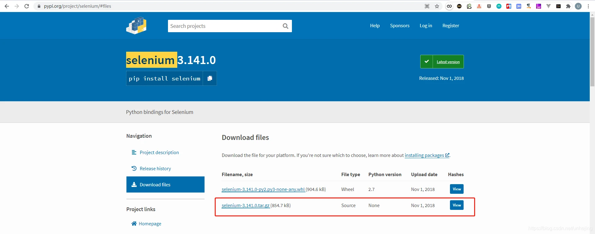The height and width of the screenshot is (234, 595).
Task: Open the paragraph-mark extension icon
Action: click(x=529, y=6)
